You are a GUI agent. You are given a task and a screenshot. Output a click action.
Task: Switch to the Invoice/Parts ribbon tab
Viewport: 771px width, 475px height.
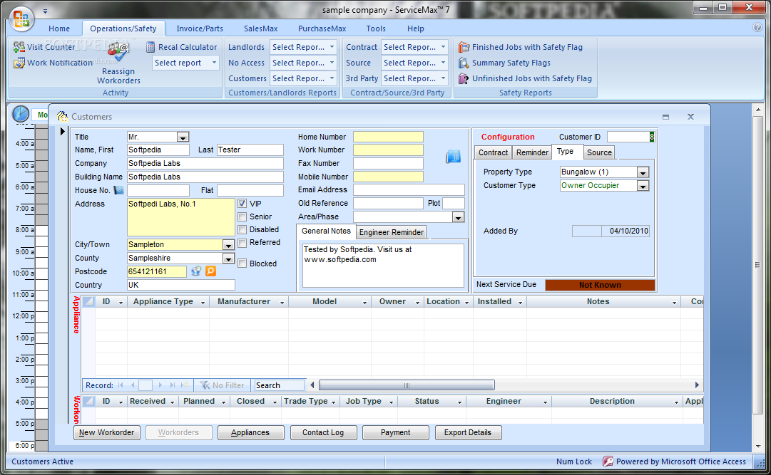click(x=200, y=28)
